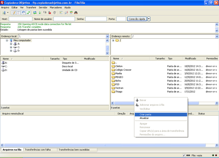Click the binoculars search icon

[x=76, y=13]
